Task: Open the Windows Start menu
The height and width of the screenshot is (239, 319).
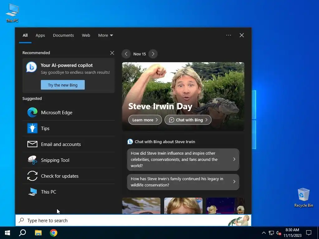Action: 7,233
